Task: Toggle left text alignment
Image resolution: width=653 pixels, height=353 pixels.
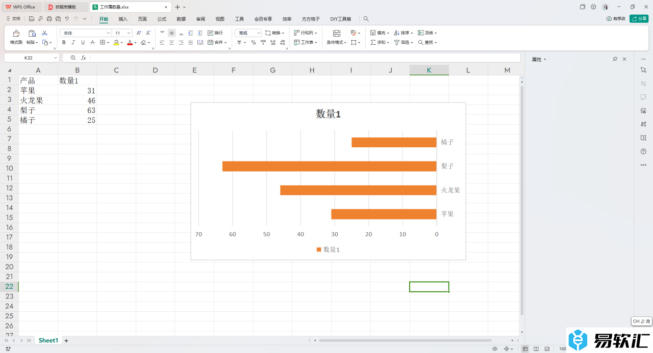Action: coord(162,43)
